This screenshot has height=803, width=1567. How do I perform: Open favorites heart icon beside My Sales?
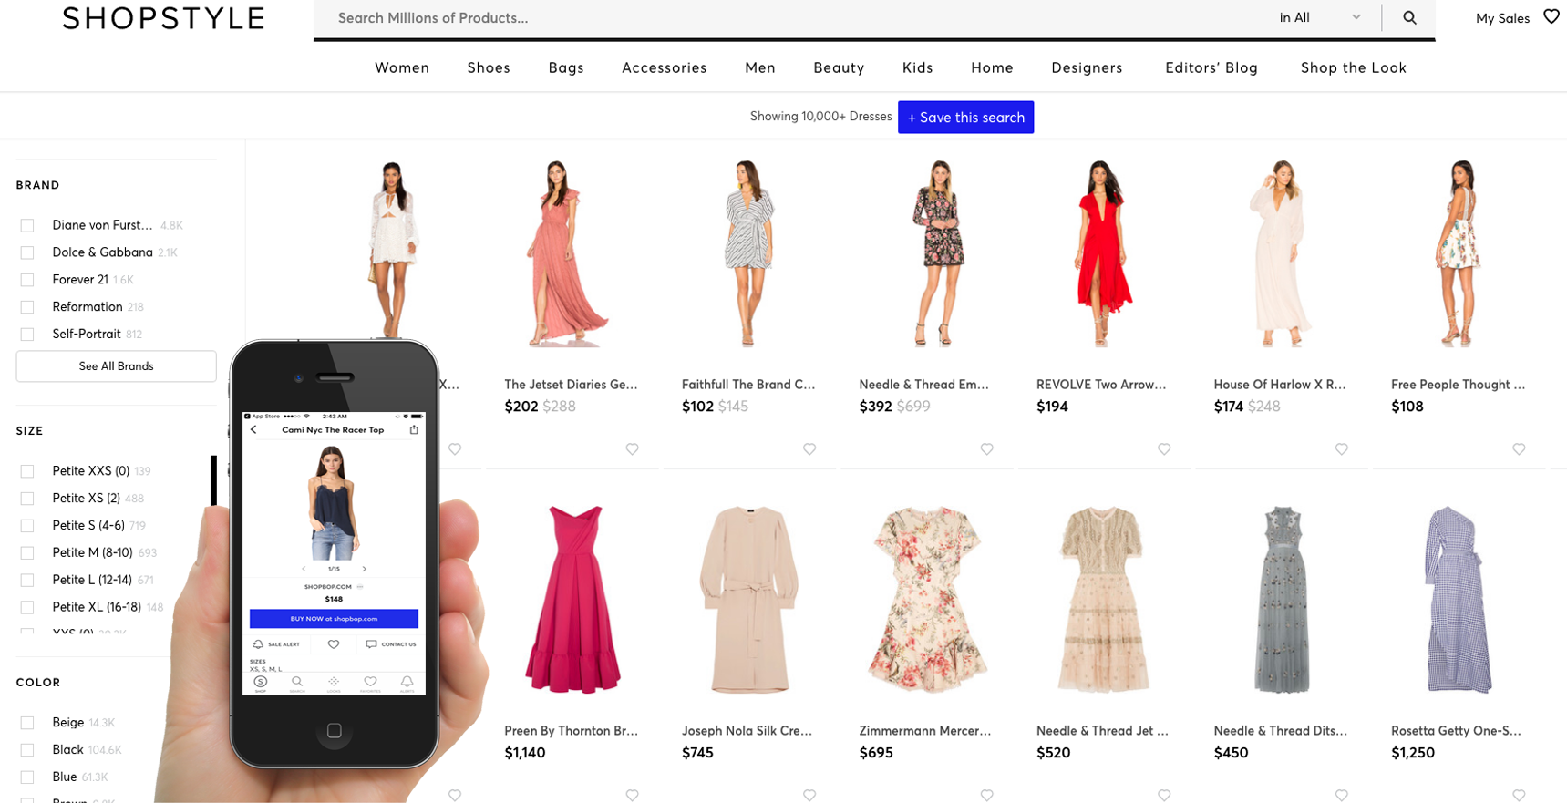click(1551, 16)
